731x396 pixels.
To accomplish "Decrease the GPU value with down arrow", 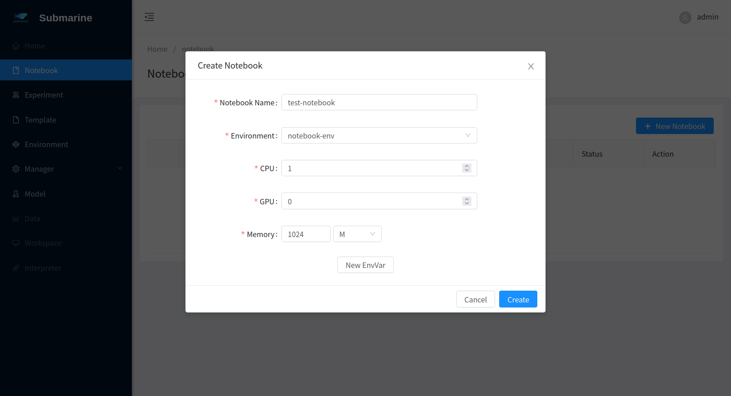I will coord(467,203).
